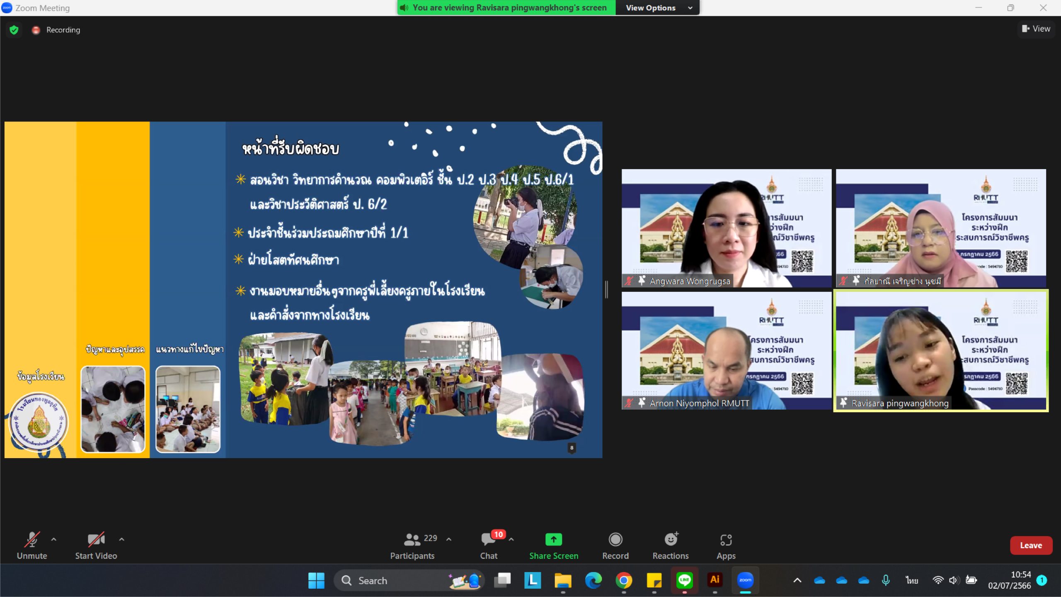The width and height of the screenshot is (1061, 597).
Task: Expand video options arrow beside Start Video
Action: (121, 539)
